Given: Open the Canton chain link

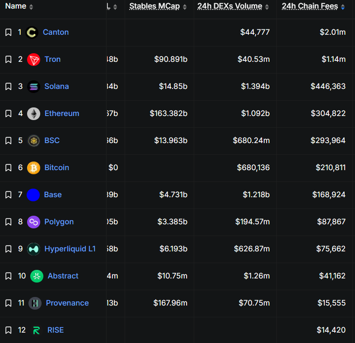Looking at the screenshot, I should [x=56, y=32].
